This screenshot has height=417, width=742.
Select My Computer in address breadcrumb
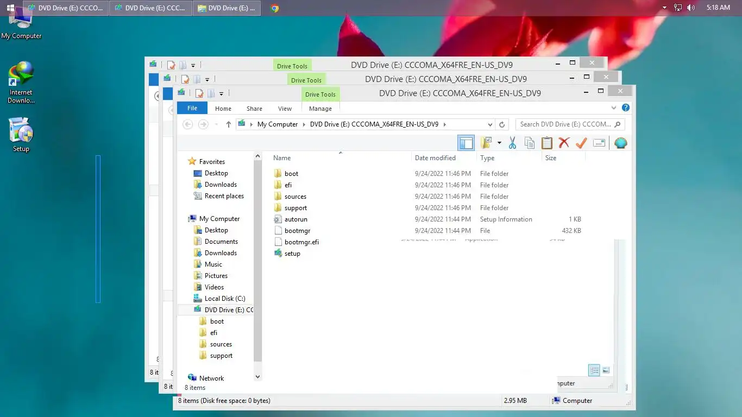point(278,124)
